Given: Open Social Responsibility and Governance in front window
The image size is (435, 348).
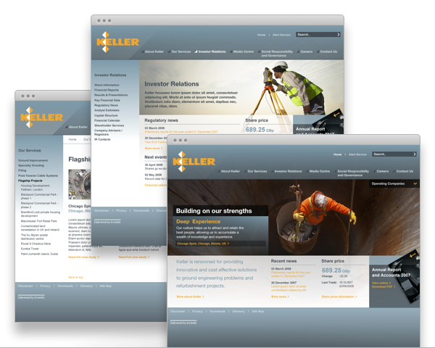Looking at the screenshot, I should [353, 173].
